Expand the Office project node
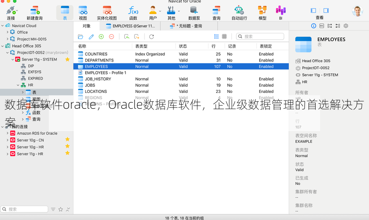The width and height of the screenshot is (369, 220). click(8, 32)
